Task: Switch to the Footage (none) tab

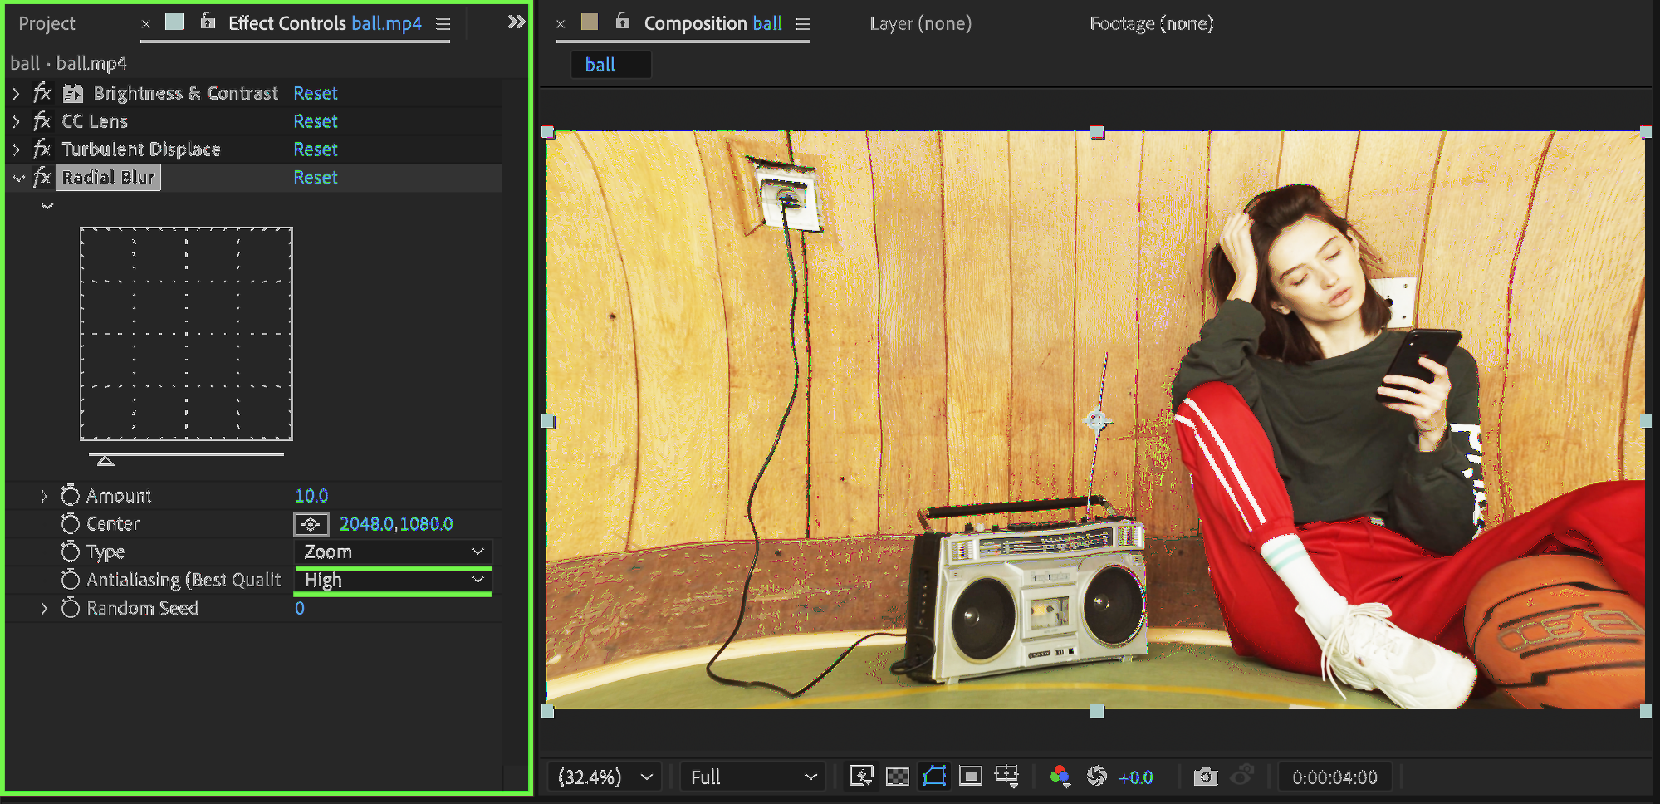Action: coord(1151,23)
